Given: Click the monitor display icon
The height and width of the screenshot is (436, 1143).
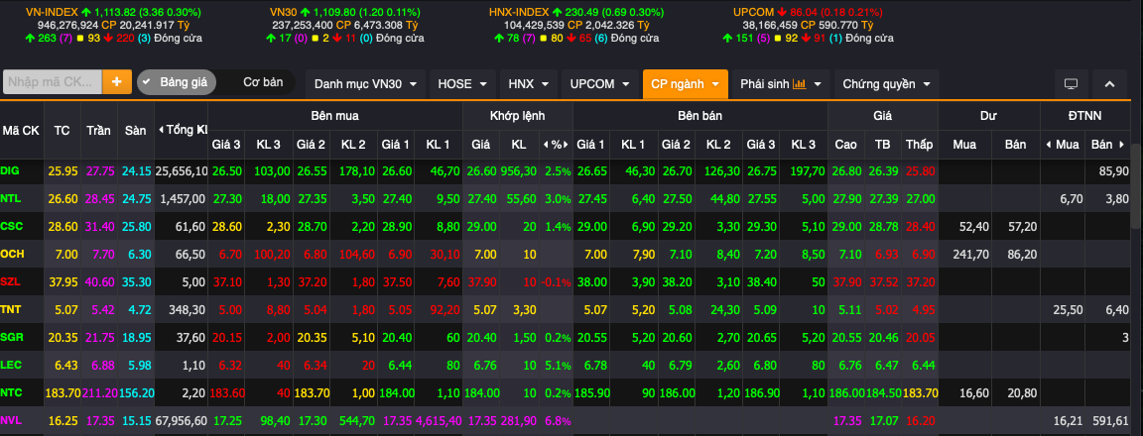Looking at the screenshot, I should [1071, 83].
